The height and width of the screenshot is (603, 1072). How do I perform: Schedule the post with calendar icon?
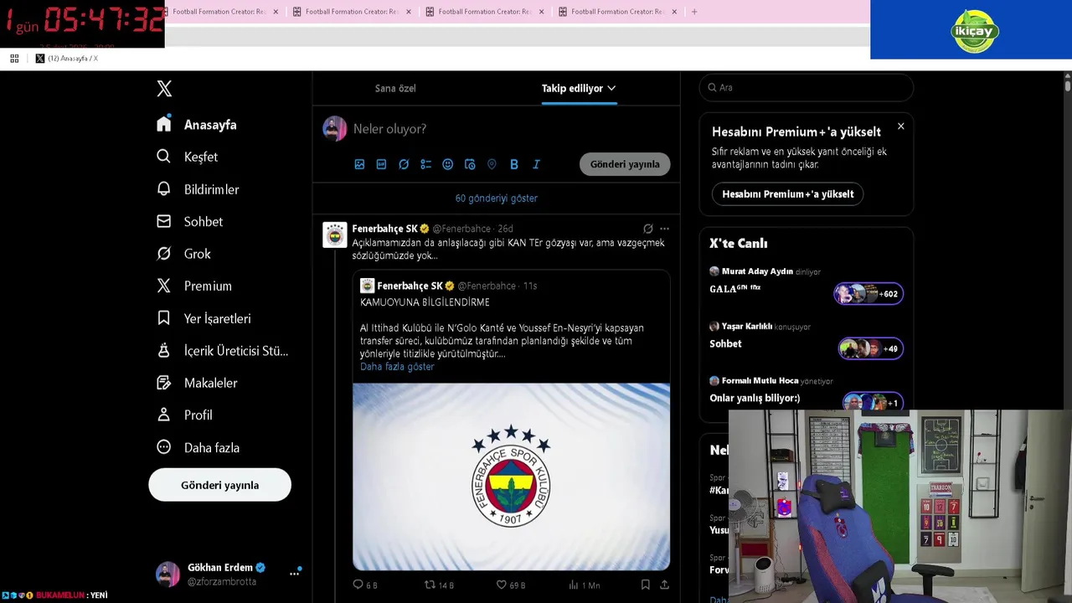[470, 164]
